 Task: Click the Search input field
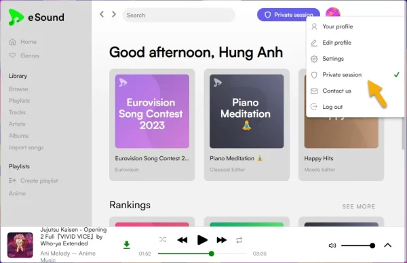point(178,15)
